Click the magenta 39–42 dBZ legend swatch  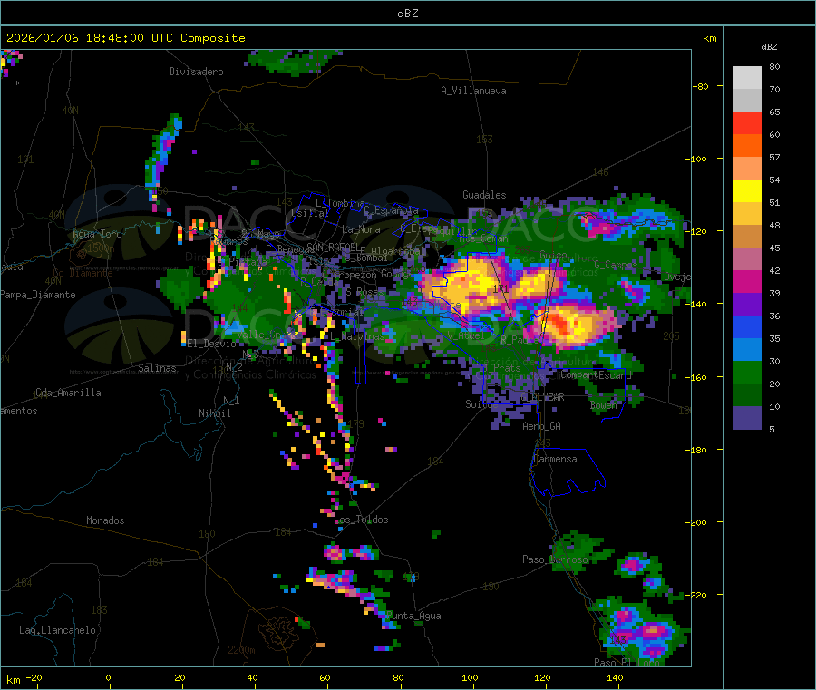point(747,281)
